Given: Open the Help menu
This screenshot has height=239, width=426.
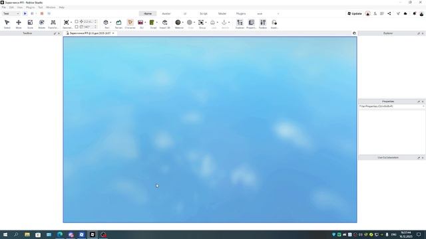Looking at the screenshot, I should 62,7.
